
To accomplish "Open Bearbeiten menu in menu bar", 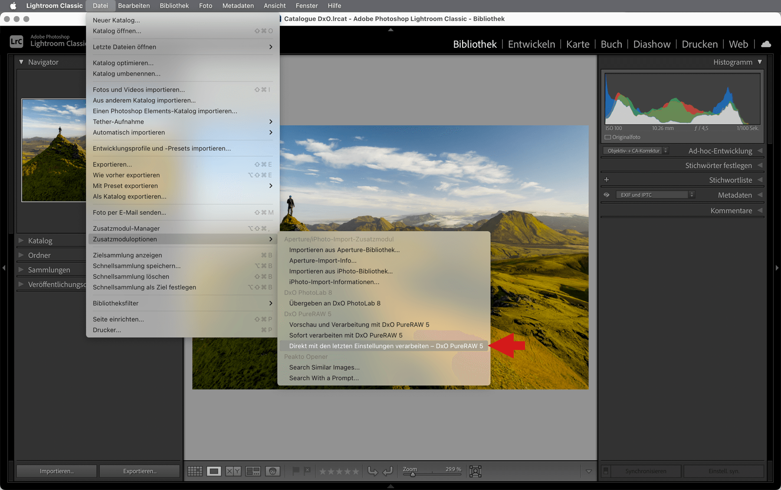I will [134, 6].
